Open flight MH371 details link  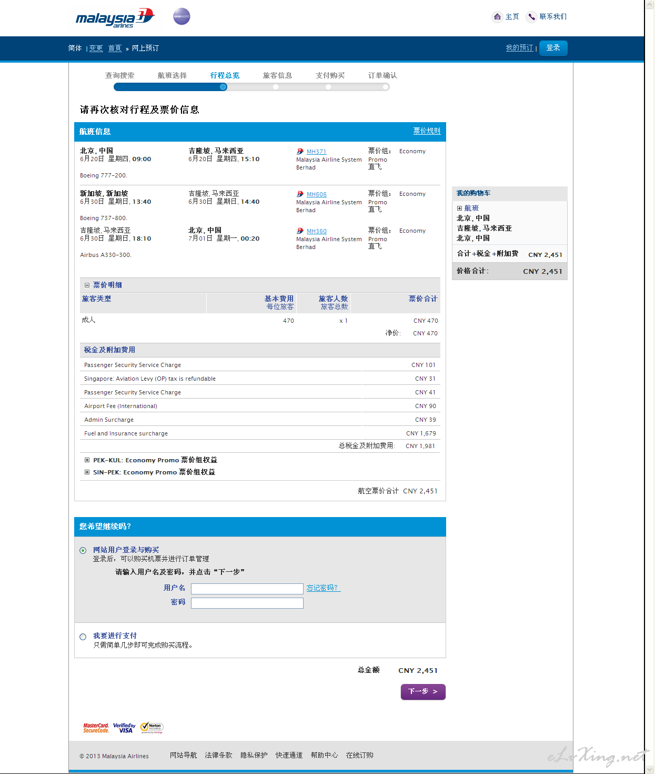[x=317, y=152]
